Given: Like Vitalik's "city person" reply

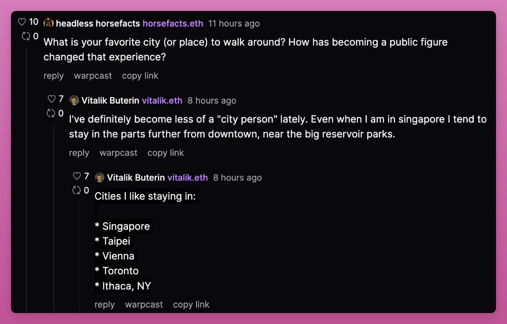Looking at the screenshot, I should point(52,99).
